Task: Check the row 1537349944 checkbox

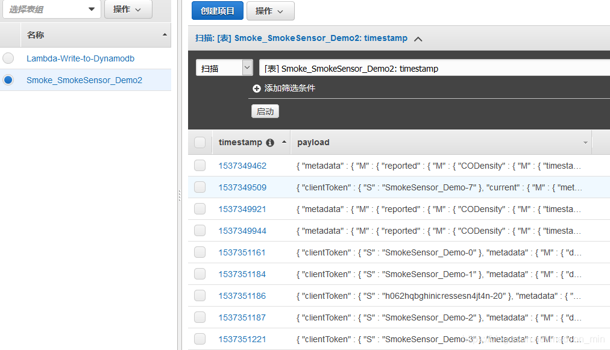Action: click(x=200, y=231)
